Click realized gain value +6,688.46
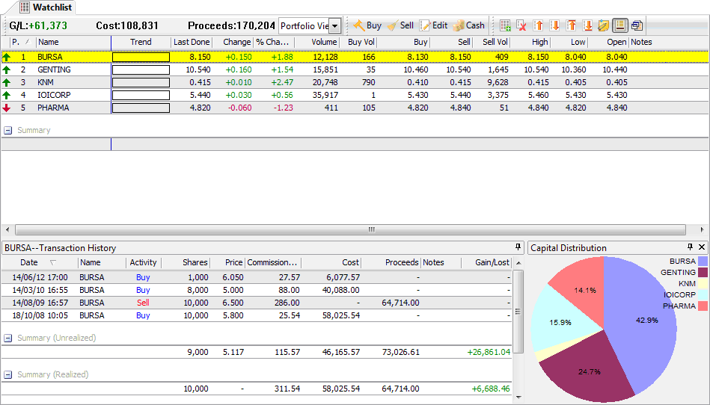This screenshot has width=710, height=405. (x=490, y=389)
